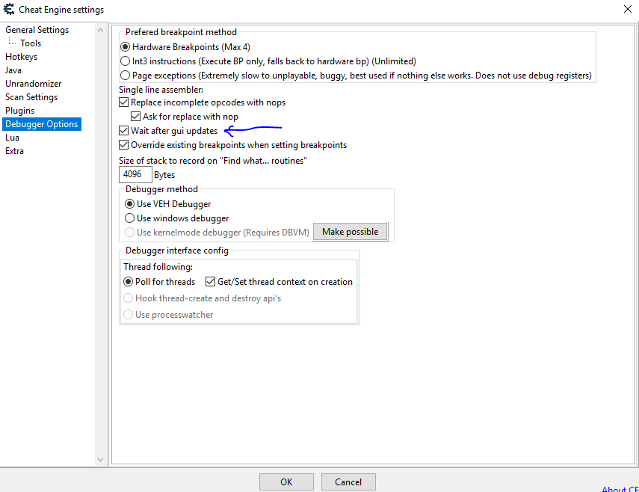The height and width of the screenshot is (492, 639).
Task: Click the Make possible button
Action: click(350, 232)
